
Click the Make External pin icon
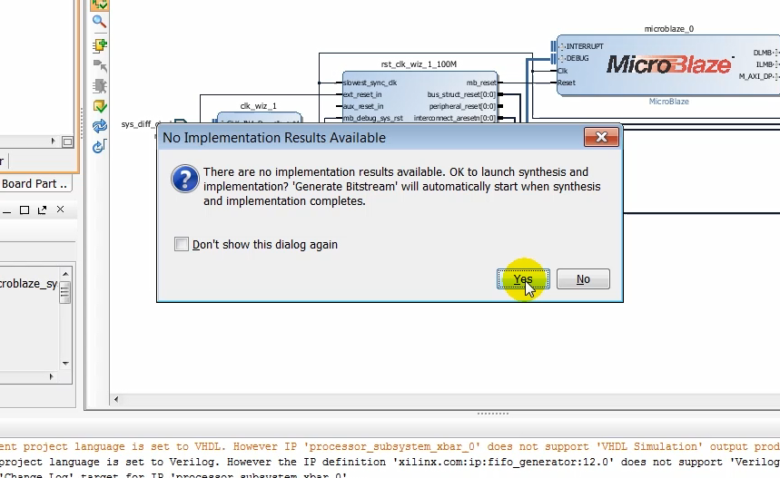coord(100,66)
